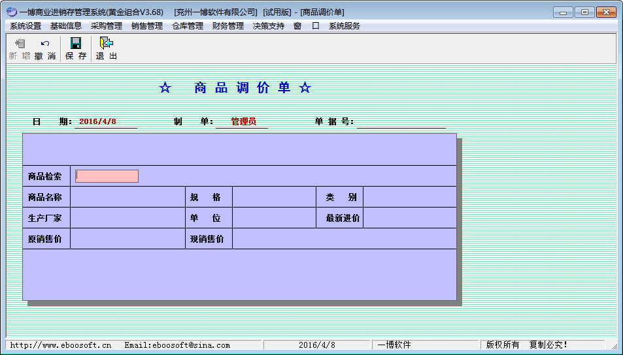Click the 决策支持 menu item
This screenshot has height=355, width=623.
point(269,26)
